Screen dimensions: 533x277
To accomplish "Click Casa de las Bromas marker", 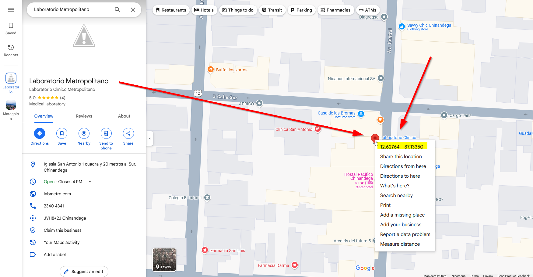I will (x=361, y=114).
